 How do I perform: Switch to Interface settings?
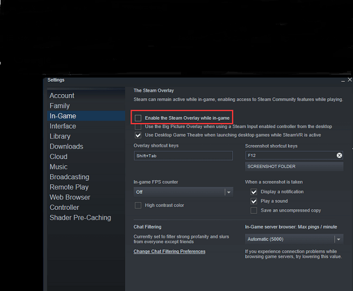pos(86,126)
